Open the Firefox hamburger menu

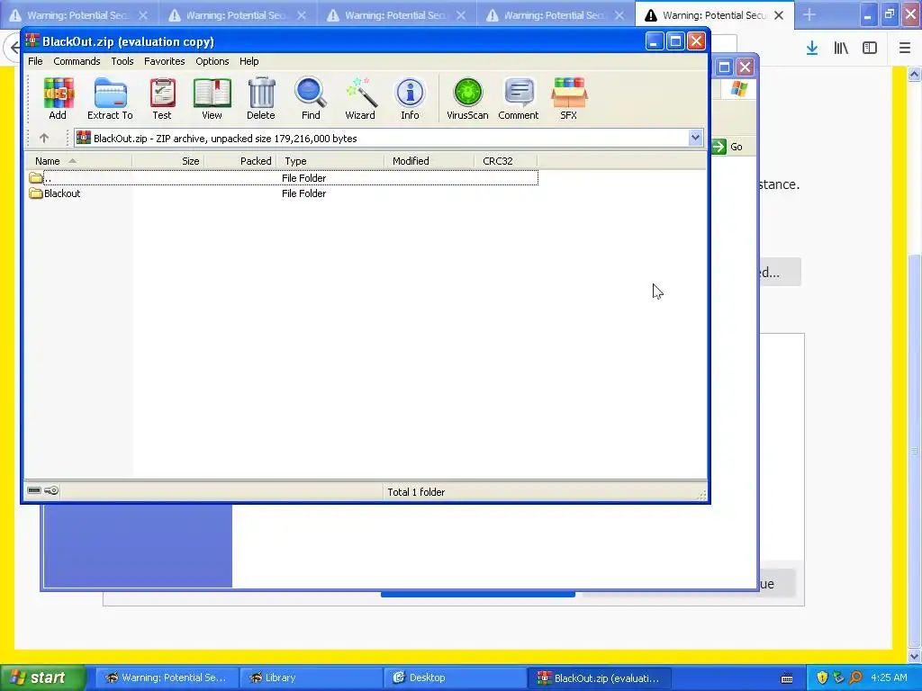pyautogui.click(x=905, y=49)
